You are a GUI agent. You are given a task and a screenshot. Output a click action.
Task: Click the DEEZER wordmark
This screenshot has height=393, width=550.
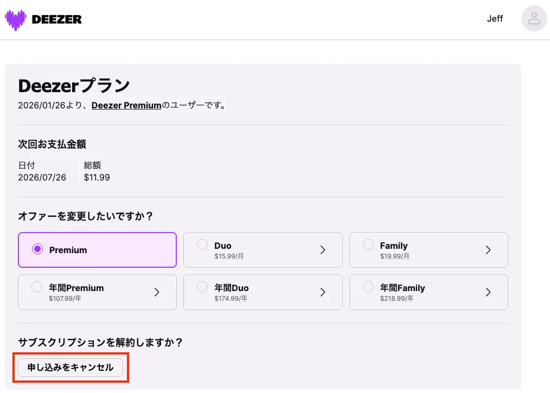pos(56,20)
